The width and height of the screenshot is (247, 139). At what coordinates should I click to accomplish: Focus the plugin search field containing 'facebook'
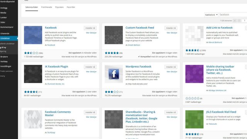(x=233, y=15)
